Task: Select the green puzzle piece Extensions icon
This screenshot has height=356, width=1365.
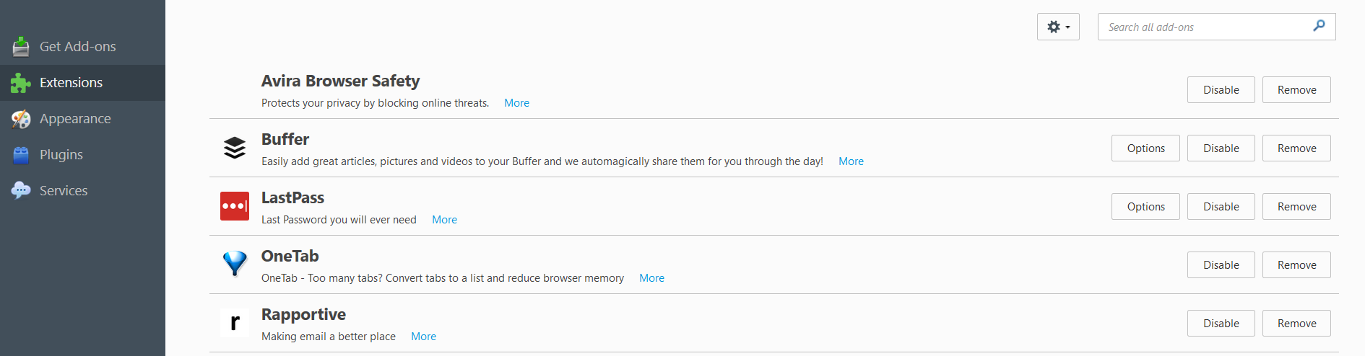Action: (x=21, y=83)
